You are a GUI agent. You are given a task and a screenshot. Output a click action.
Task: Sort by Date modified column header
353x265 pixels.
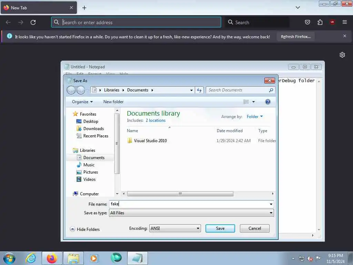click(x=230, y=131)
